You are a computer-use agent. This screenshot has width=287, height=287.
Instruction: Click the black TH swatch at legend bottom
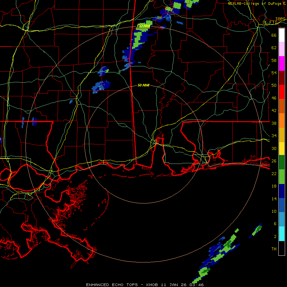282,248
